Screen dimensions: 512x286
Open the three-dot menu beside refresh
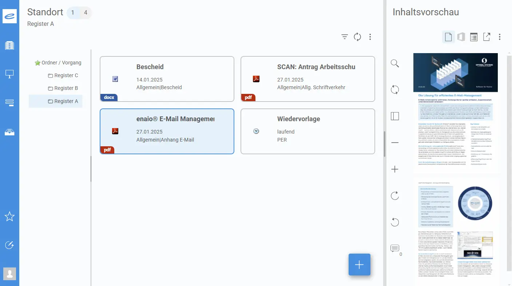(x=370, y=37)
